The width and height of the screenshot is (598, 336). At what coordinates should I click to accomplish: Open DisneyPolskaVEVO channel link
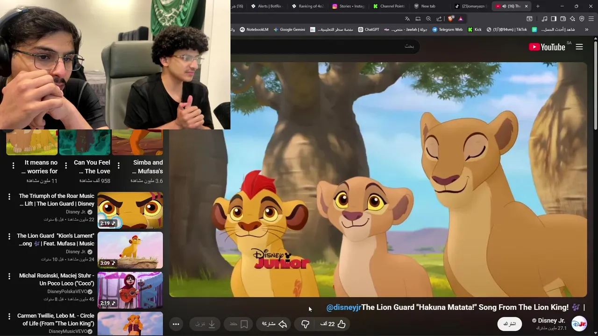point(70,291)
